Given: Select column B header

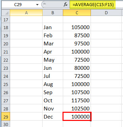Looking at the screenshot, I should coord(53,13).
